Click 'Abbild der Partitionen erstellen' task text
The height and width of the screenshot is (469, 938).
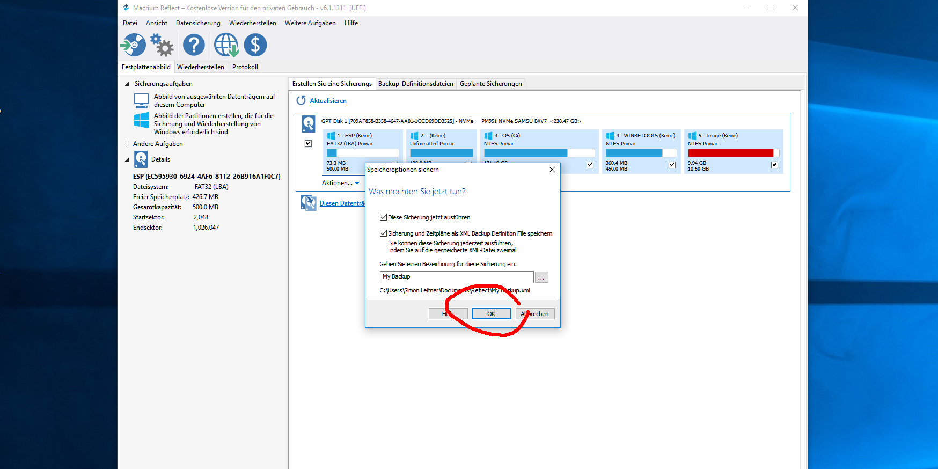click(x=214, y=124)
